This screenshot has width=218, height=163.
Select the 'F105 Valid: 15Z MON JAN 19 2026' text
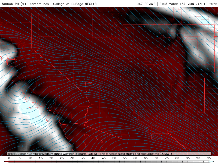[188, 4]
